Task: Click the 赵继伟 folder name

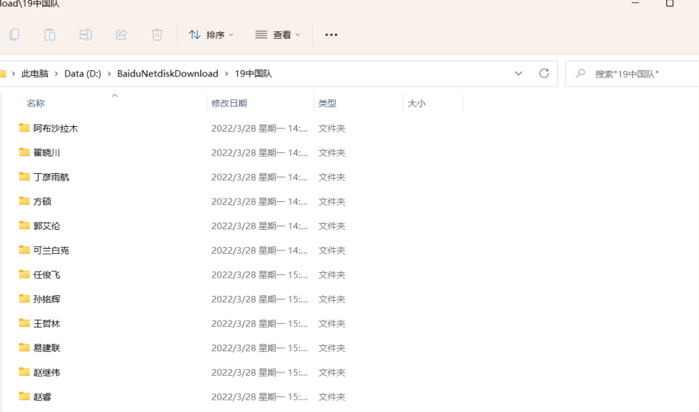Action: [47, 372]
